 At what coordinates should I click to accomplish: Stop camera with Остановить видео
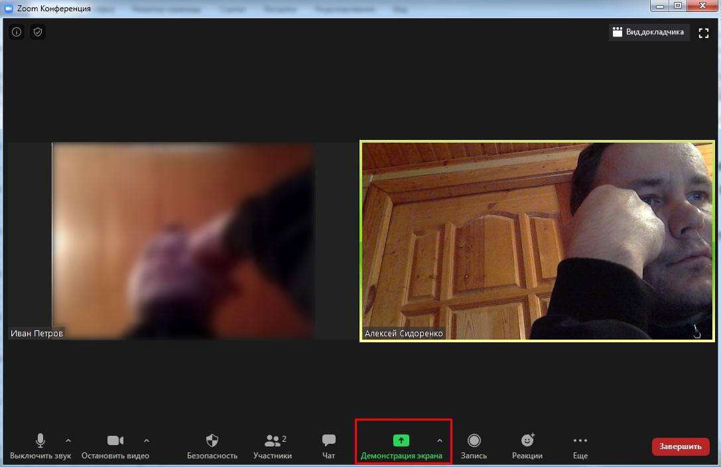(x=115, y=446)
